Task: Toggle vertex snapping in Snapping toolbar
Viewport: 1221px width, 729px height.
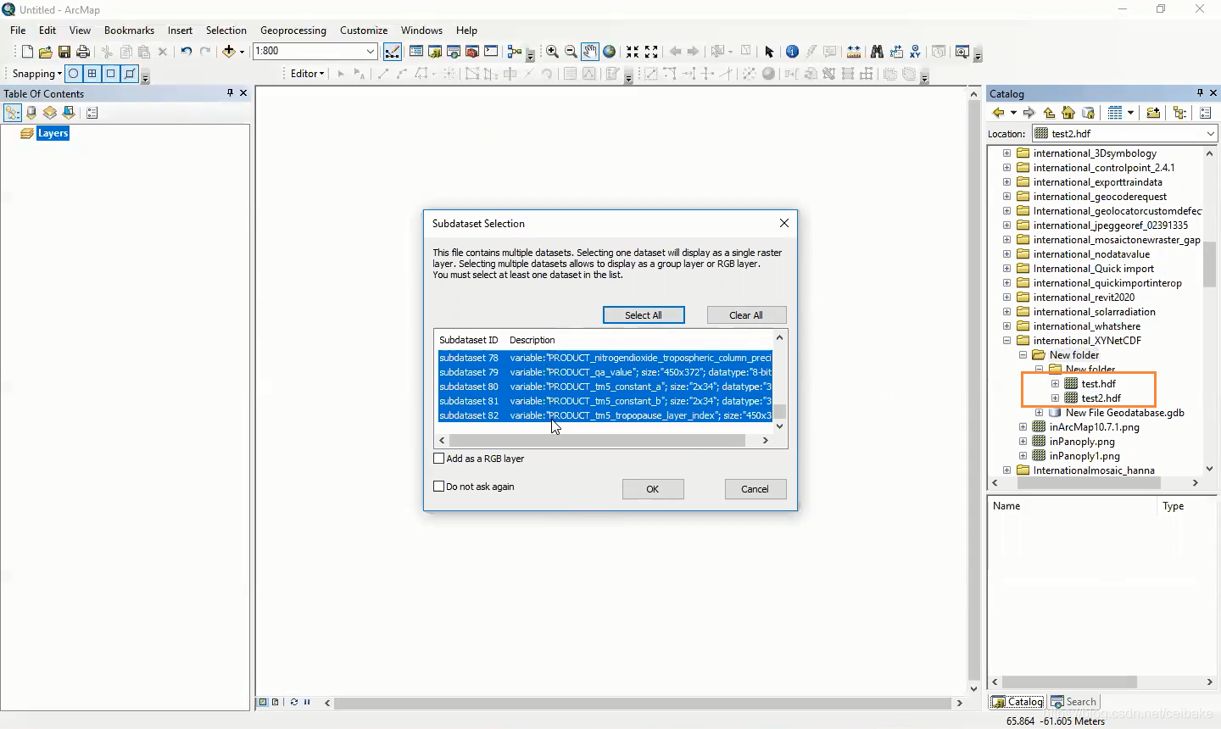Action: click(x=92, y=74)
